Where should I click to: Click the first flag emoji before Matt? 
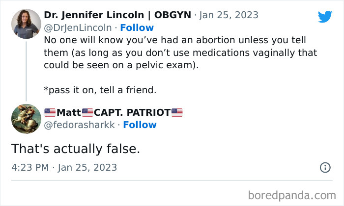coord(50,112)
